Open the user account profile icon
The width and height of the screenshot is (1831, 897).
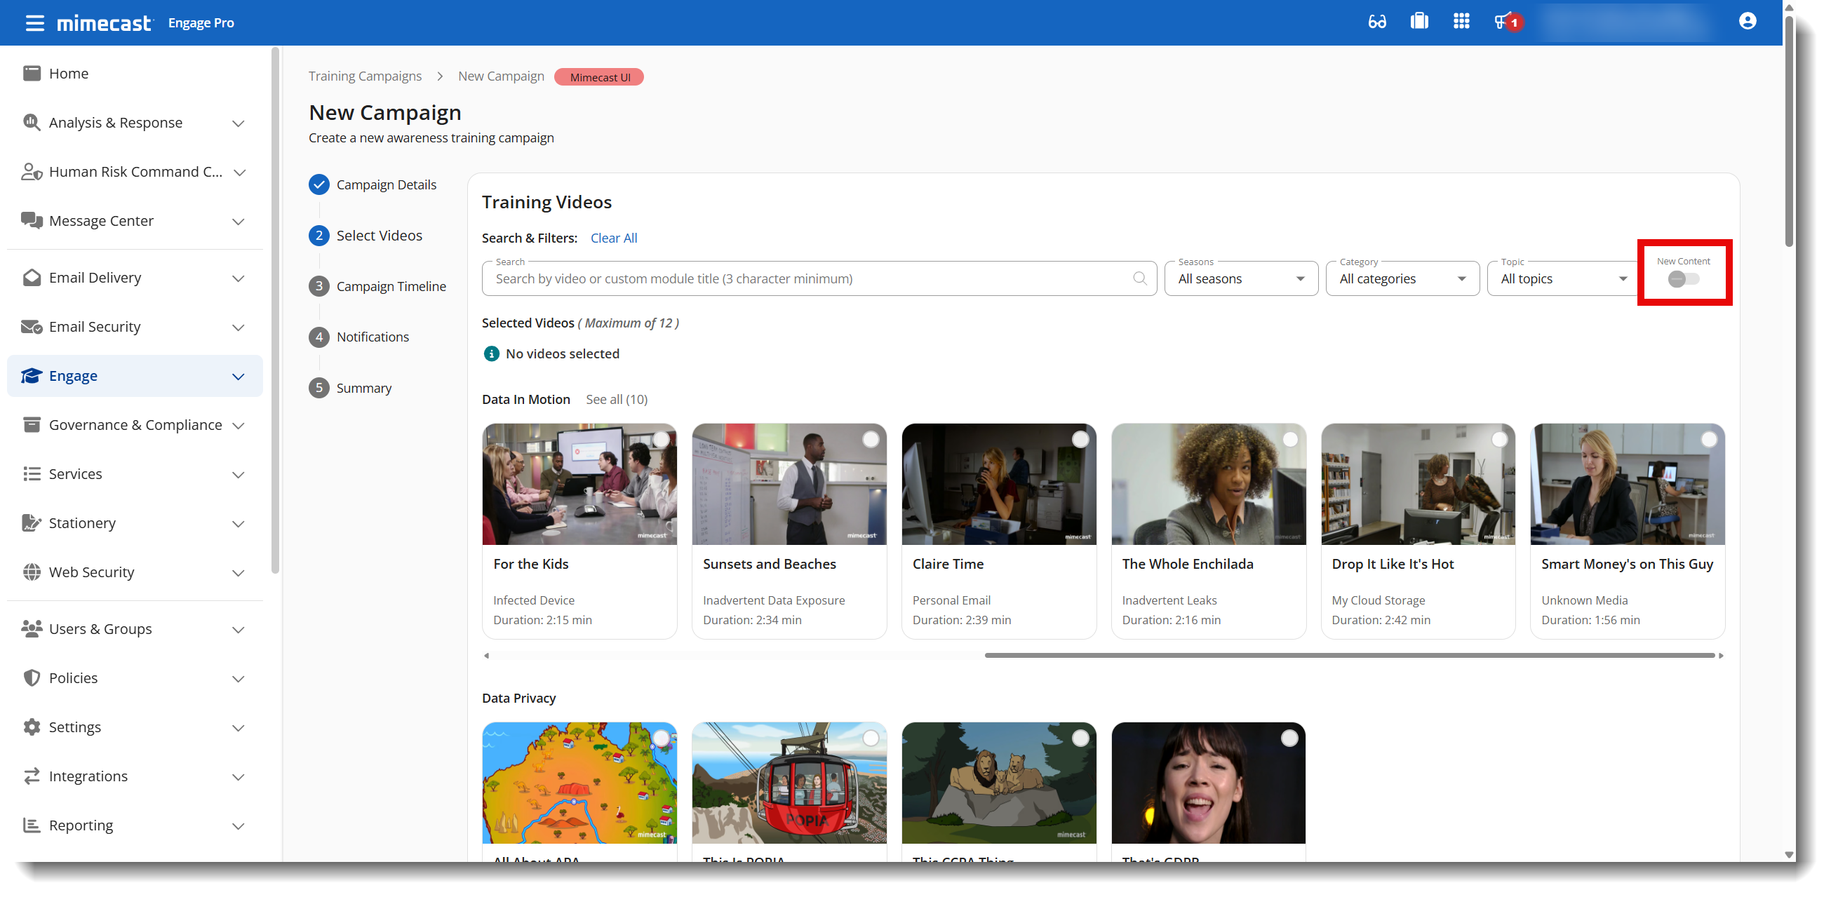click(1747, 21)
